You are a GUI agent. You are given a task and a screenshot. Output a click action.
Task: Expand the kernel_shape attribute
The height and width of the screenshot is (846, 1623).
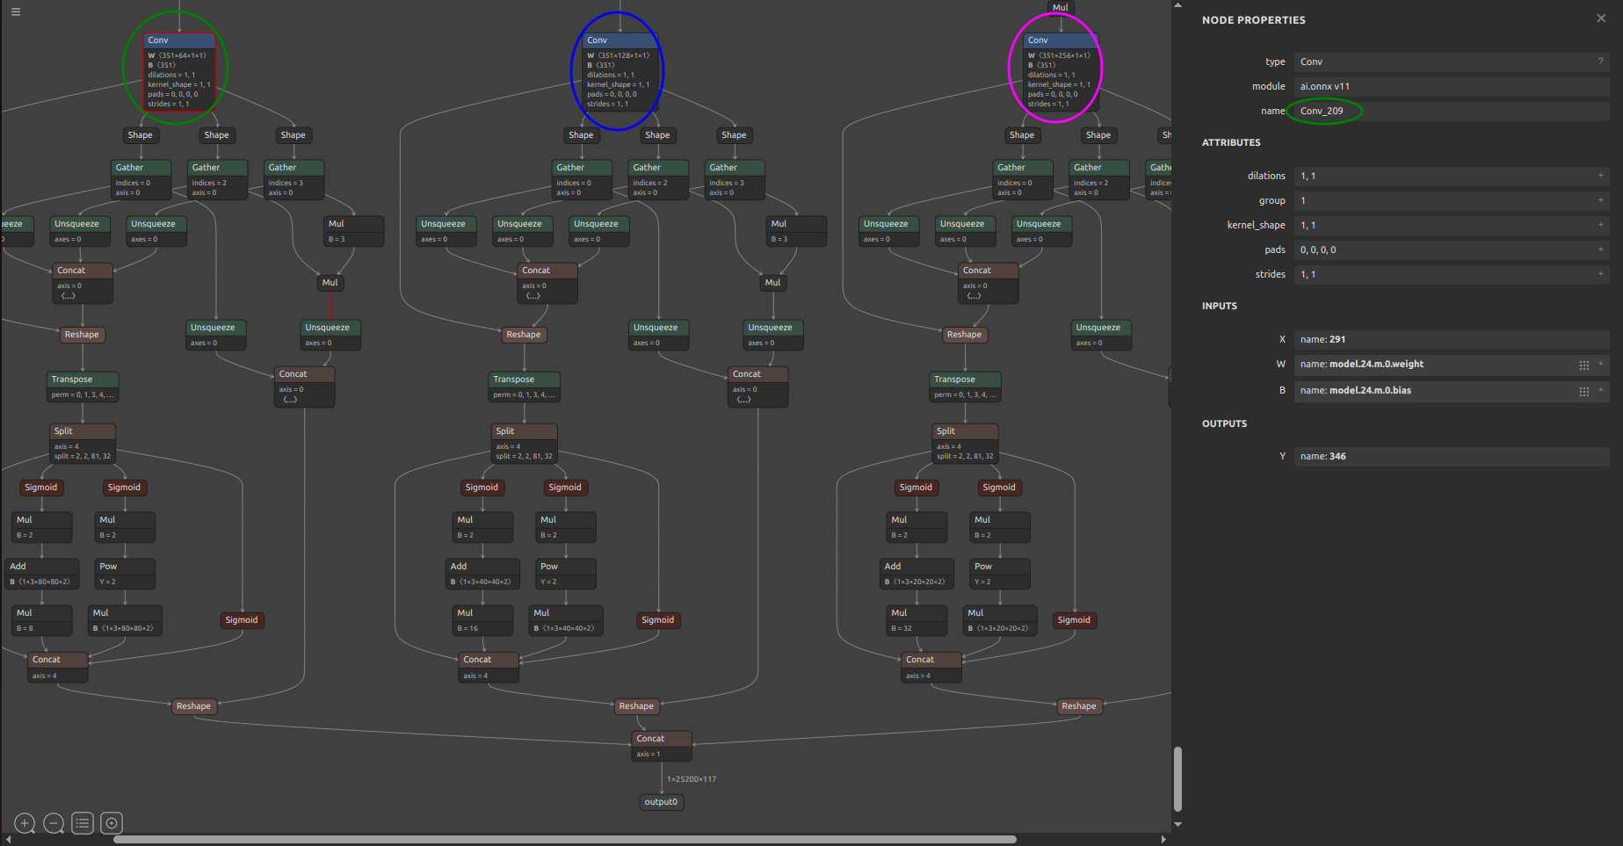point(1600,225)
